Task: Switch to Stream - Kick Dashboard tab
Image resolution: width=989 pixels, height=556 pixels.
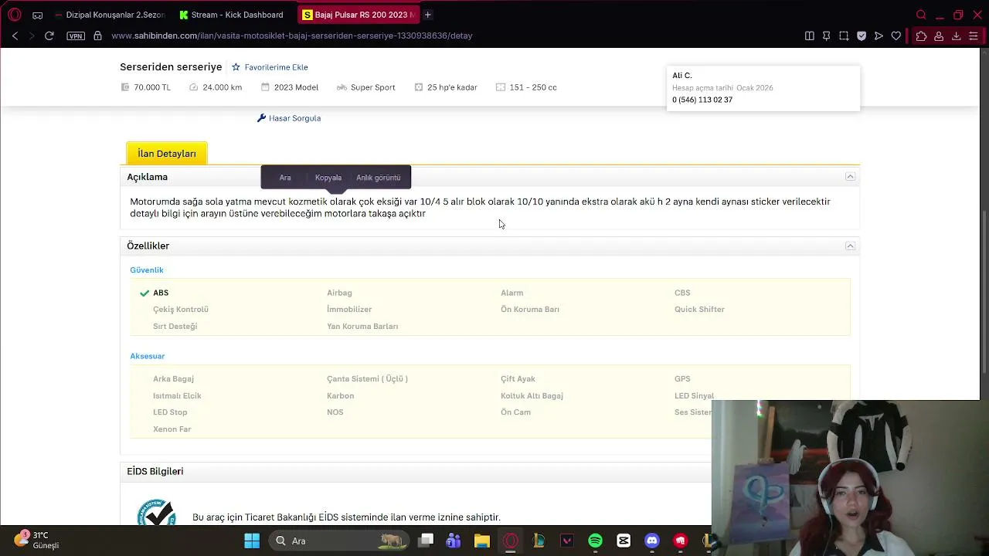Action: pos(232,15)
